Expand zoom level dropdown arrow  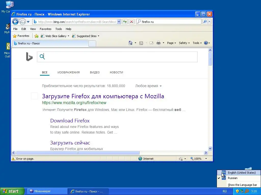coord(206,159)
